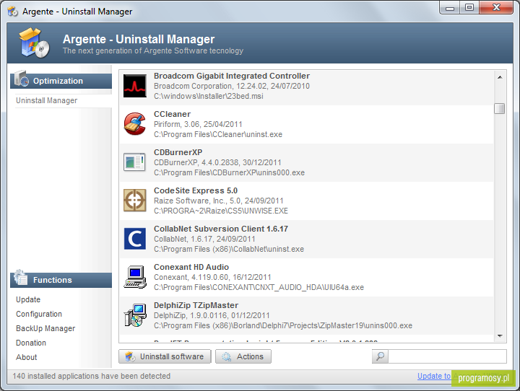This screenshot has height=391, width=520.
Task: Open the Donation page
Action: click(x=31, y=343)
